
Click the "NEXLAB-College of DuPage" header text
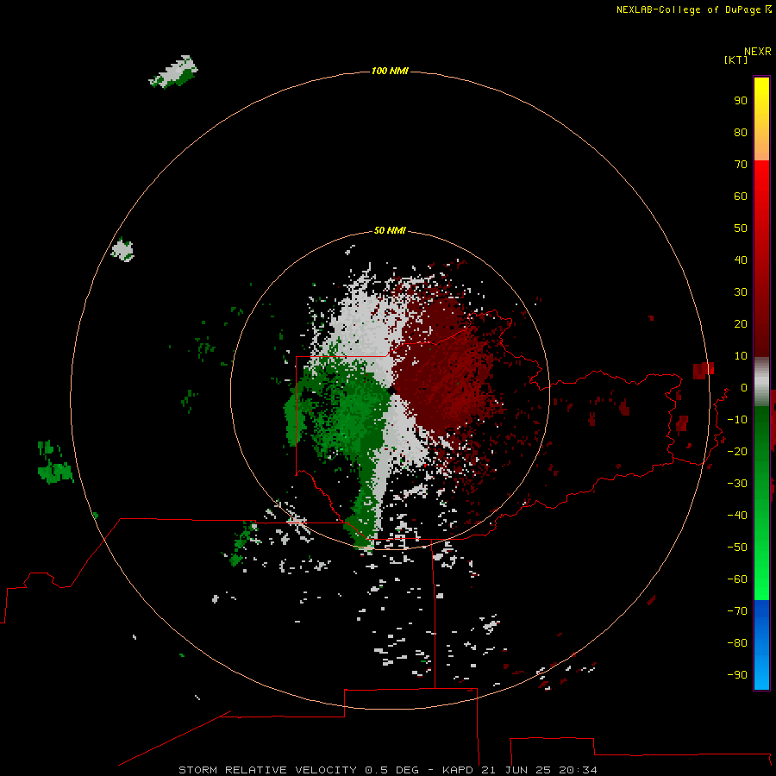coord(688,9)
